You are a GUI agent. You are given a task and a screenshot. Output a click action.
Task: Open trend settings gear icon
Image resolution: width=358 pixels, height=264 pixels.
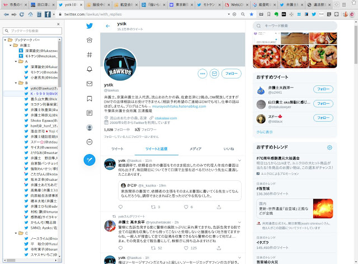[x=329, y=147]
